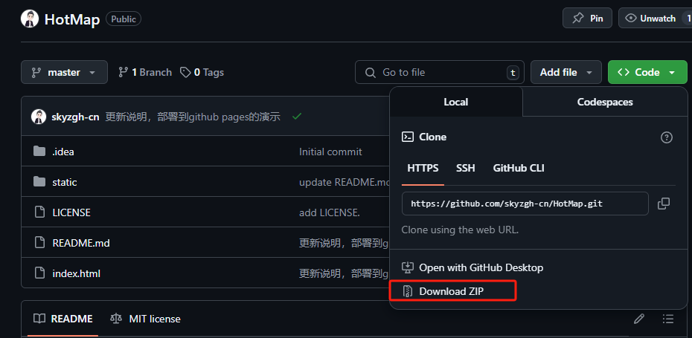View the 0 Tags link
The height and width of the screenshot is (338, 692).
(x=202, y=72)
